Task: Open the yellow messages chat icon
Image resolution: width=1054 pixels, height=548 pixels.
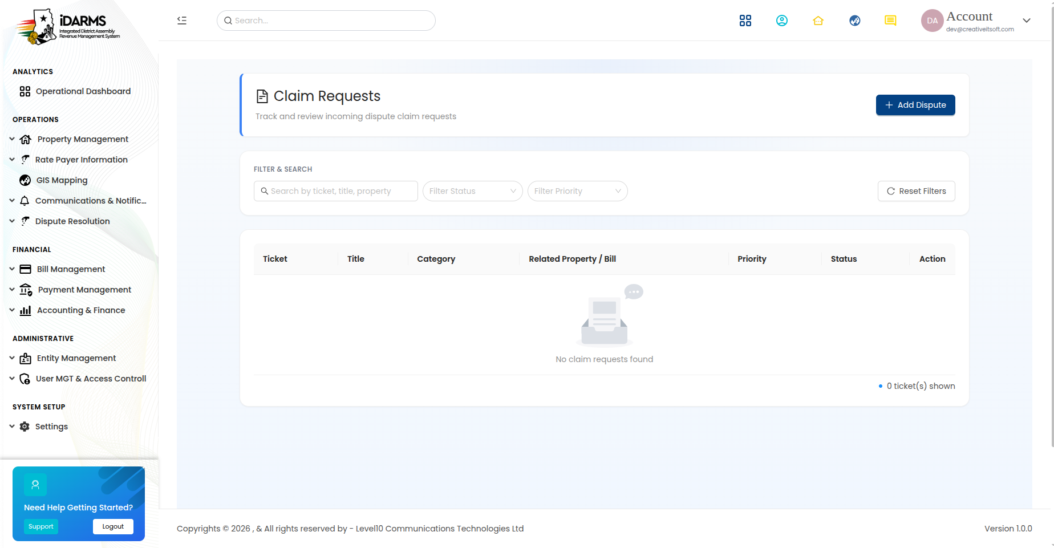Action: (890, 21)
